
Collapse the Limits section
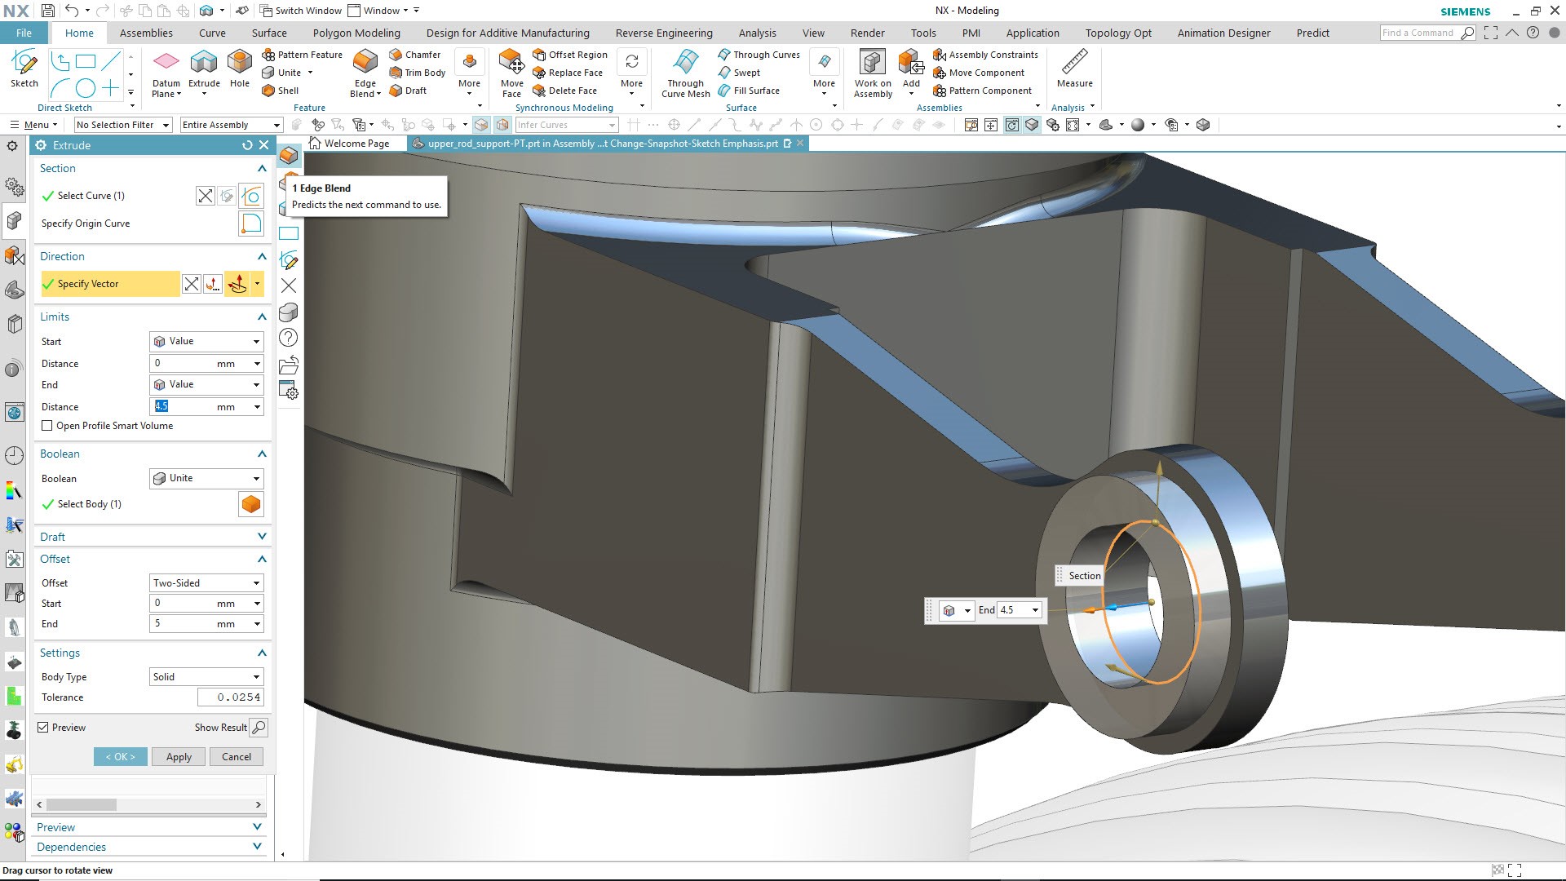[262, 317]
